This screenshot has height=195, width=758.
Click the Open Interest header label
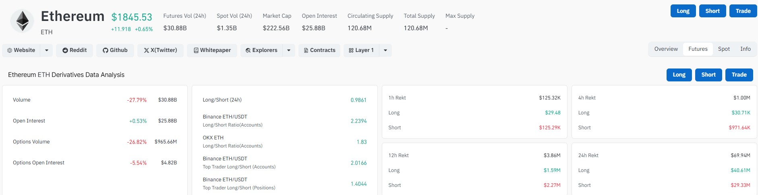point(319,16)
